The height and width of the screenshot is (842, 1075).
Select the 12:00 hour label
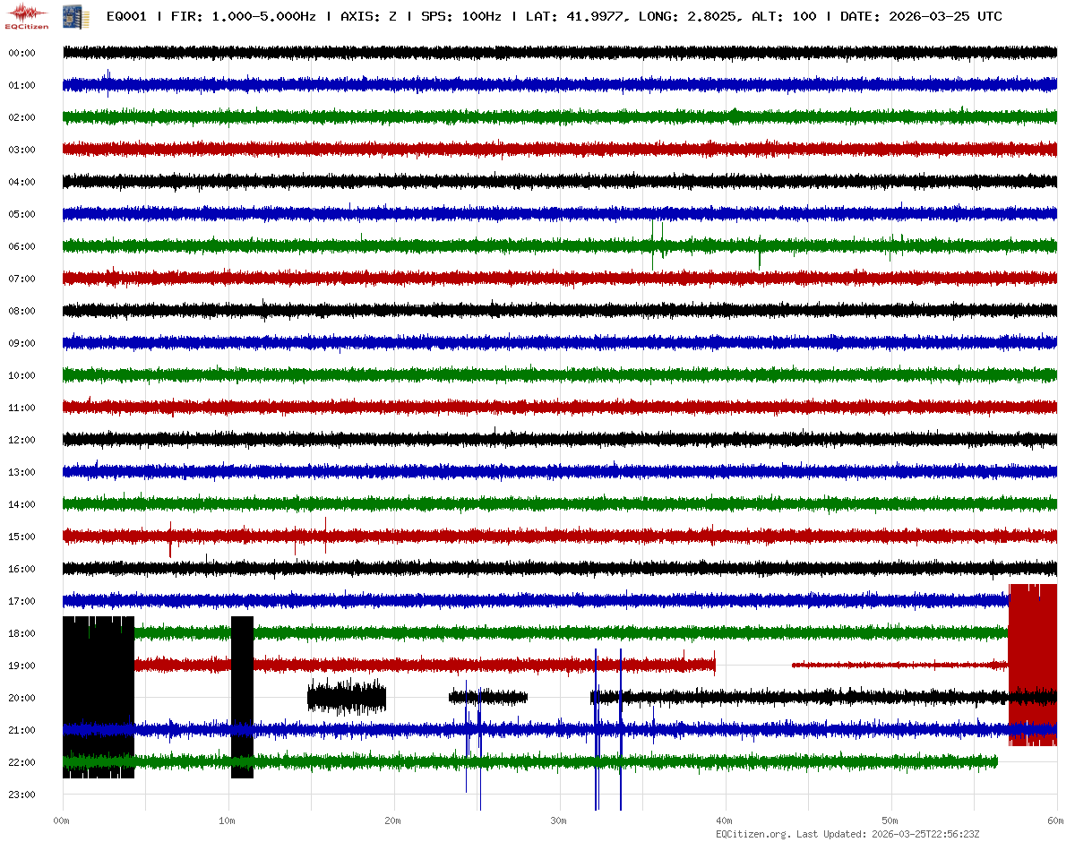coord(21,440)
